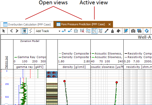
Task: Click the second camera icon with settings
Action: pyautogui.click(x=139, y=31)
